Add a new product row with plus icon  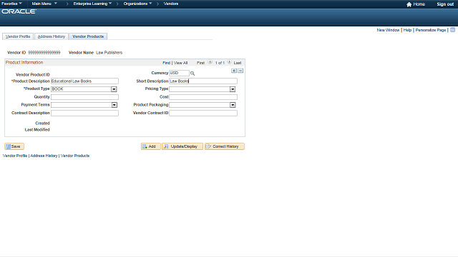234,71
